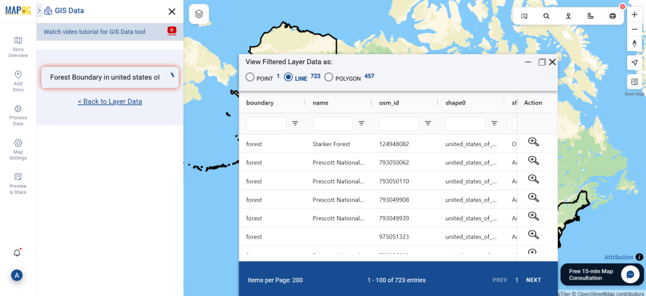Open filter options for osm_id column
Viewport: 646px width, 296px height.
(428, 123)
